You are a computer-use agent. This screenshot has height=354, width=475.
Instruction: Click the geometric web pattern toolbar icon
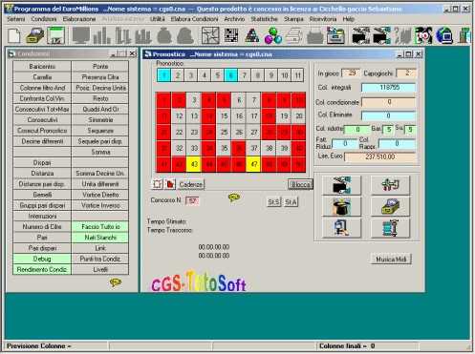[x=210, y=35]
